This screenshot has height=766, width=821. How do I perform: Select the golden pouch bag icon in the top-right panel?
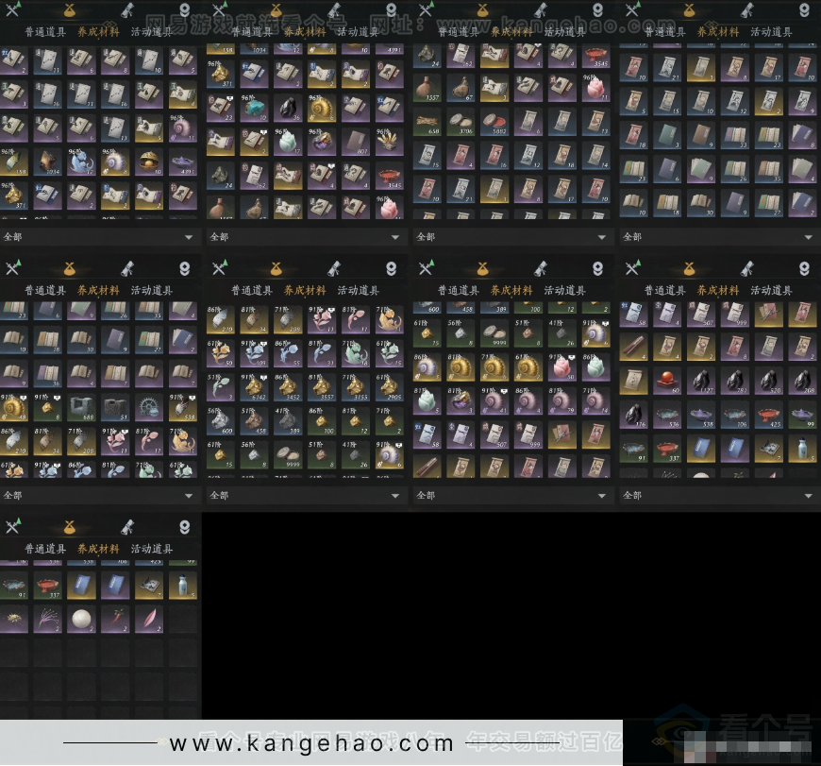coord(688,11)
